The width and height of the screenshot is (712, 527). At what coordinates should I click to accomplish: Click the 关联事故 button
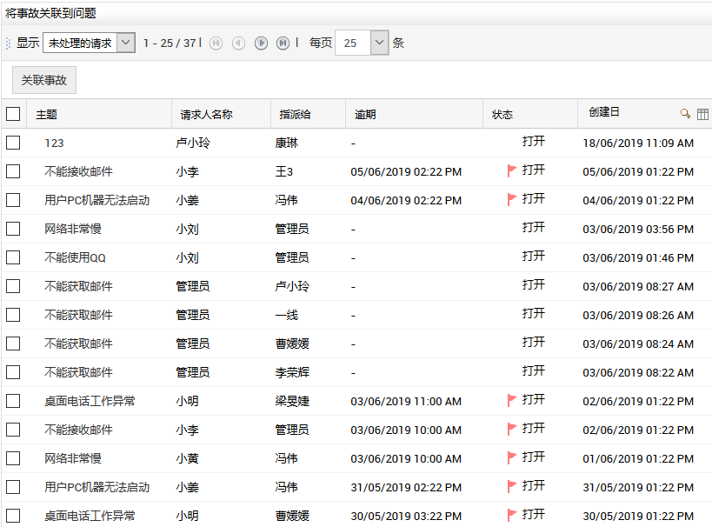(44, 80)
